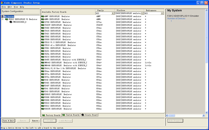Click the ARM9 XDS510PLUS Emulator board icon

pos(43,19)
